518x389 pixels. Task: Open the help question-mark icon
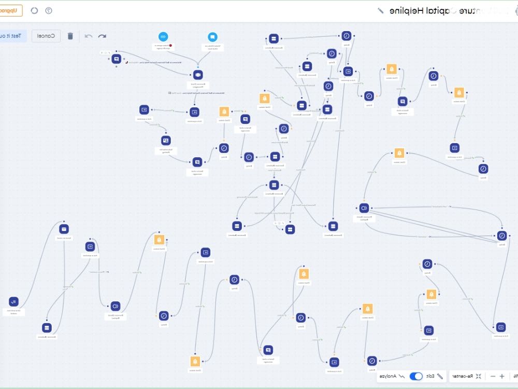tap(49, 10)
